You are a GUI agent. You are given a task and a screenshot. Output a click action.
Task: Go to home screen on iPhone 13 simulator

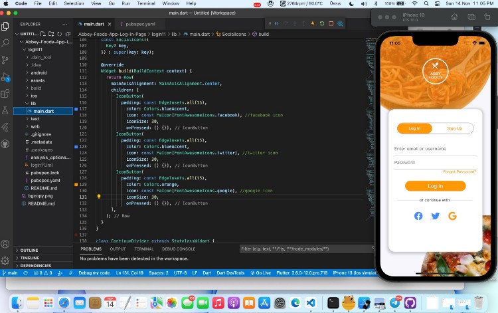[454, 17]
